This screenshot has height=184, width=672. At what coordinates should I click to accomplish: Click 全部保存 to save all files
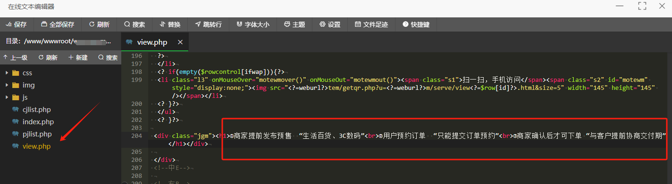point(58,24)
